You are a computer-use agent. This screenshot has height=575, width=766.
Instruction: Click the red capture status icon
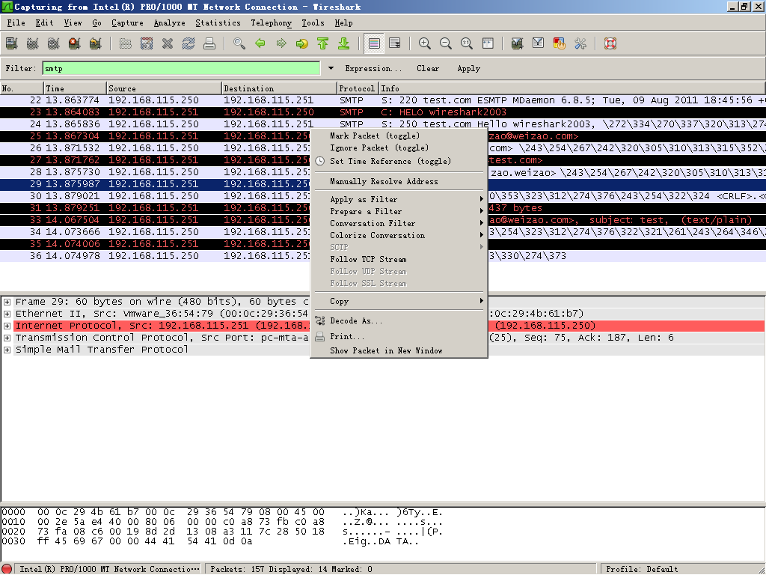pyautogui.click(x=7, y=569)
